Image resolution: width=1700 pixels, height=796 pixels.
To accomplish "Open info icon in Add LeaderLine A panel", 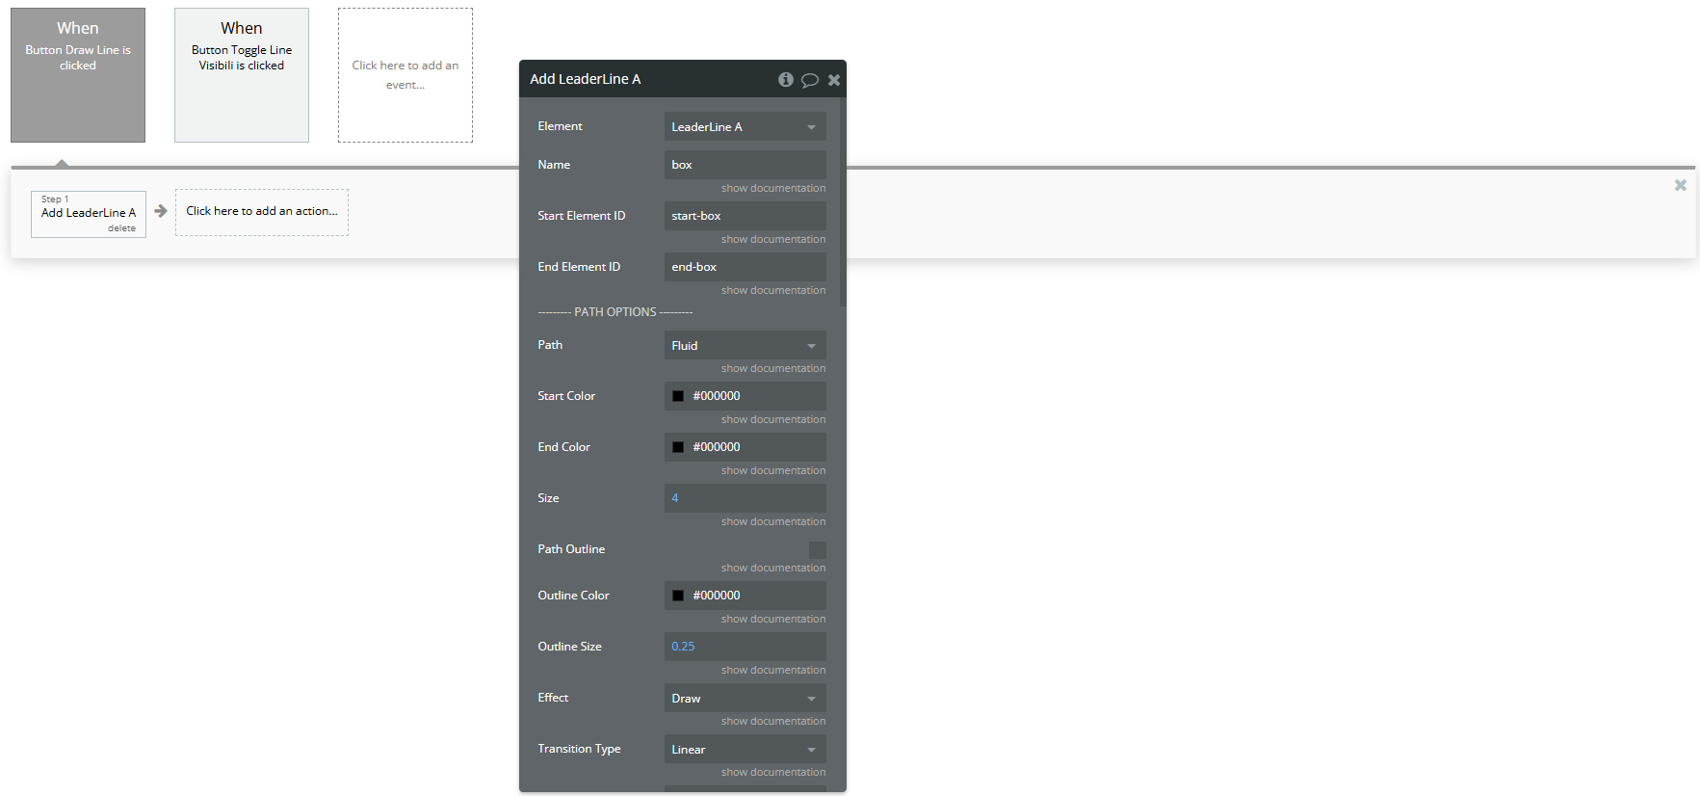I will point(786,79).
